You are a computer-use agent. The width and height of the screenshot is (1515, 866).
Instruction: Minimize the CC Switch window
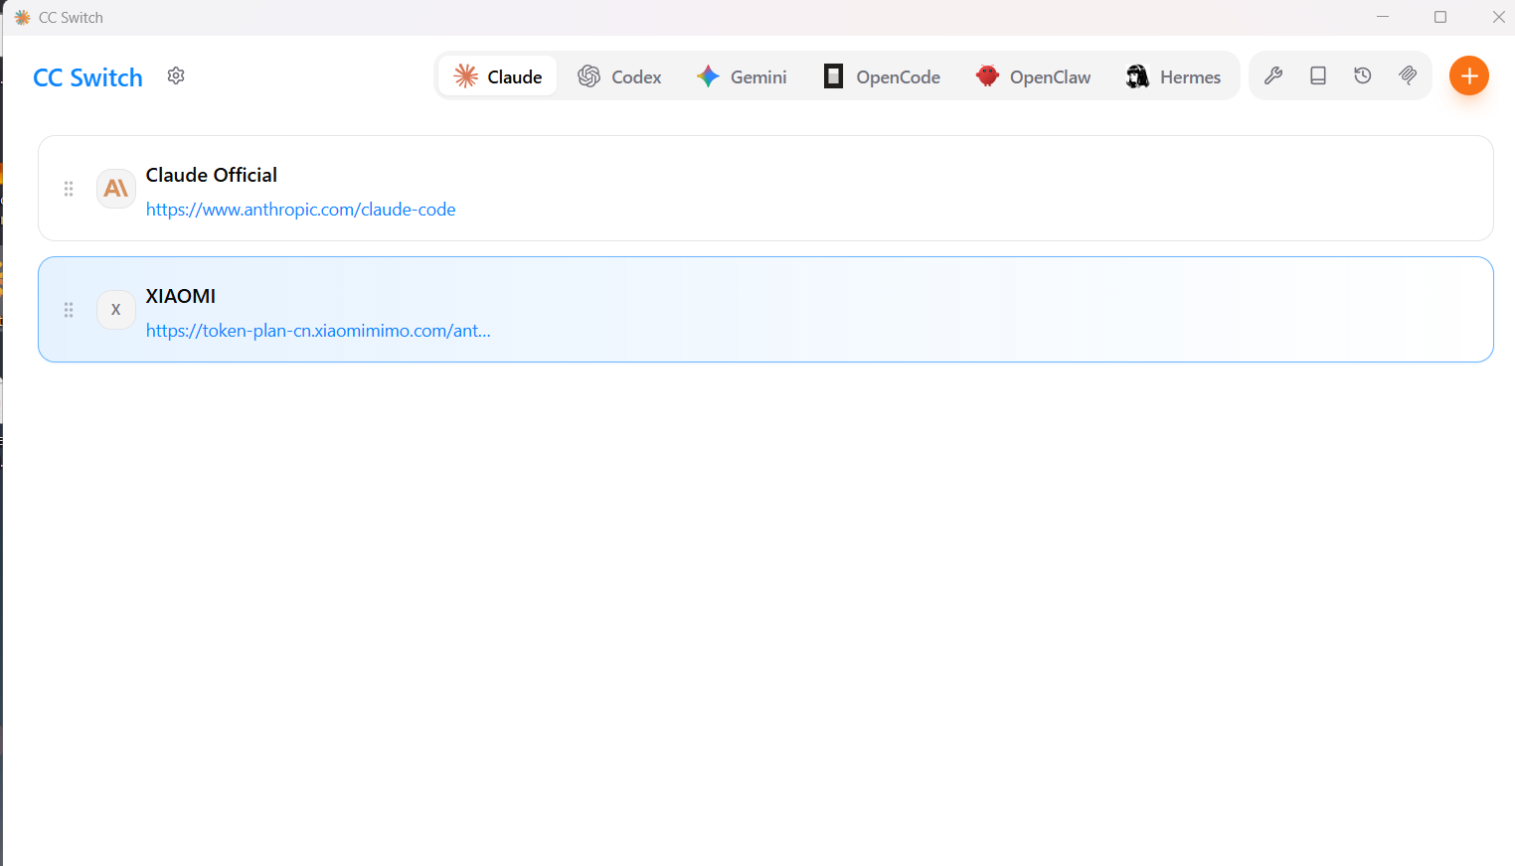point(1383,17)
